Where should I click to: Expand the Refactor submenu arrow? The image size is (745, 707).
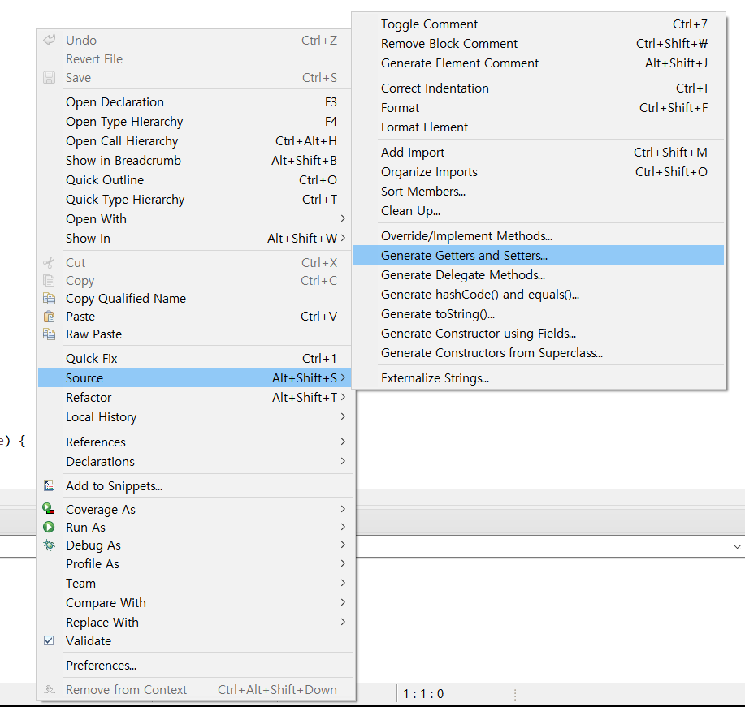pyautogui.click(x=343, y=397)
